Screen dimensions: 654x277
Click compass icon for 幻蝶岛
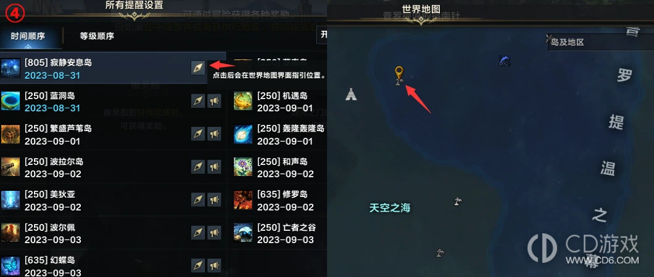click(198, 265)
